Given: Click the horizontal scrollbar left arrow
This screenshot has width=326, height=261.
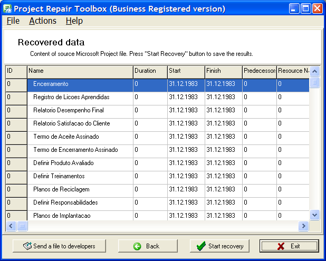Looking at the screenshot, I should click(x=11, y=226).
